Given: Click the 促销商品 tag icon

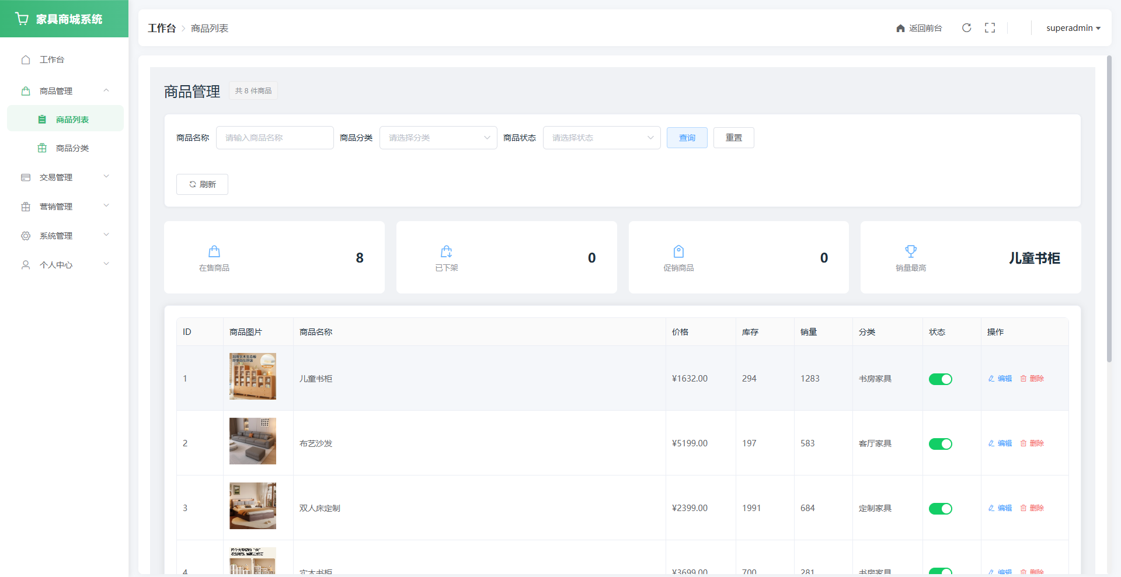Looking at the screenshot, I should pyautogui.click(x=678, y=251).
